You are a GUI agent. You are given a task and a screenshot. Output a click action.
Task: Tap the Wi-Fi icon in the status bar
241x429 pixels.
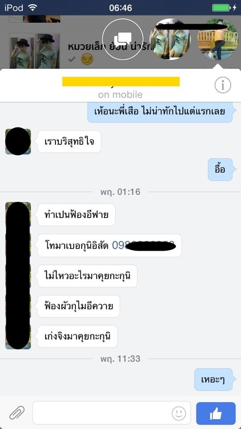point(33,8)
